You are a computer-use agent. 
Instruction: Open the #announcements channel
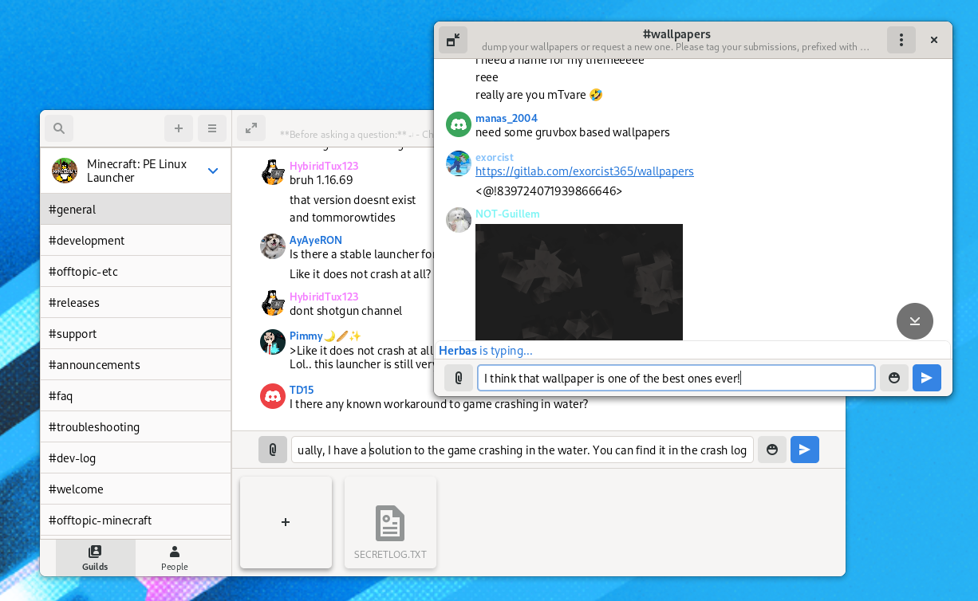[136, 365]
